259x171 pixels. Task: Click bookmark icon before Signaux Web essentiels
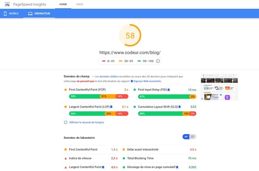tap(132, 81)
